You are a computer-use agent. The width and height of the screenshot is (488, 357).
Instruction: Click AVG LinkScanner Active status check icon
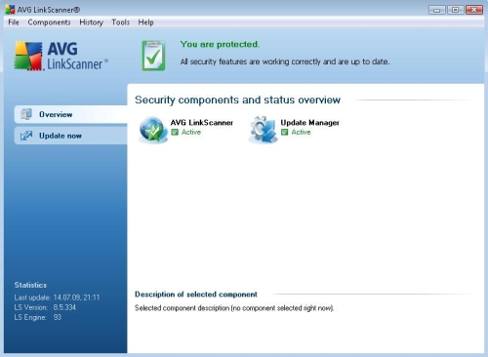point(175,132)
